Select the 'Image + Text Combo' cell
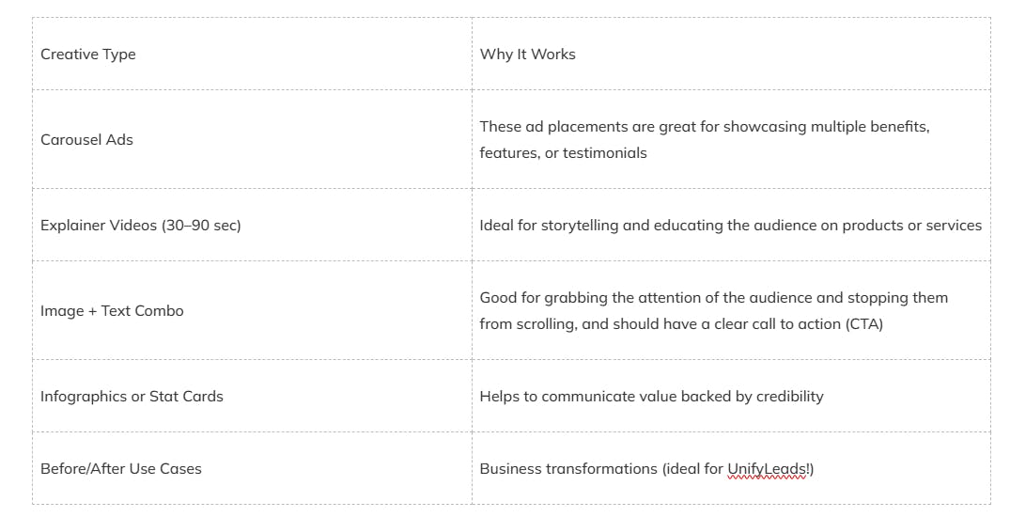 [252, 311]
